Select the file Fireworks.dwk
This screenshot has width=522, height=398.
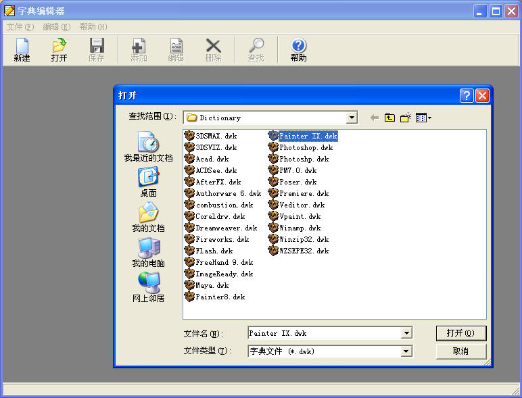(217, 239)
